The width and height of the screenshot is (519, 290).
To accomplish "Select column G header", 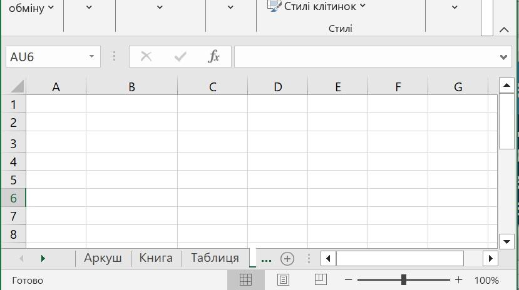I will [x=458, y=87].
